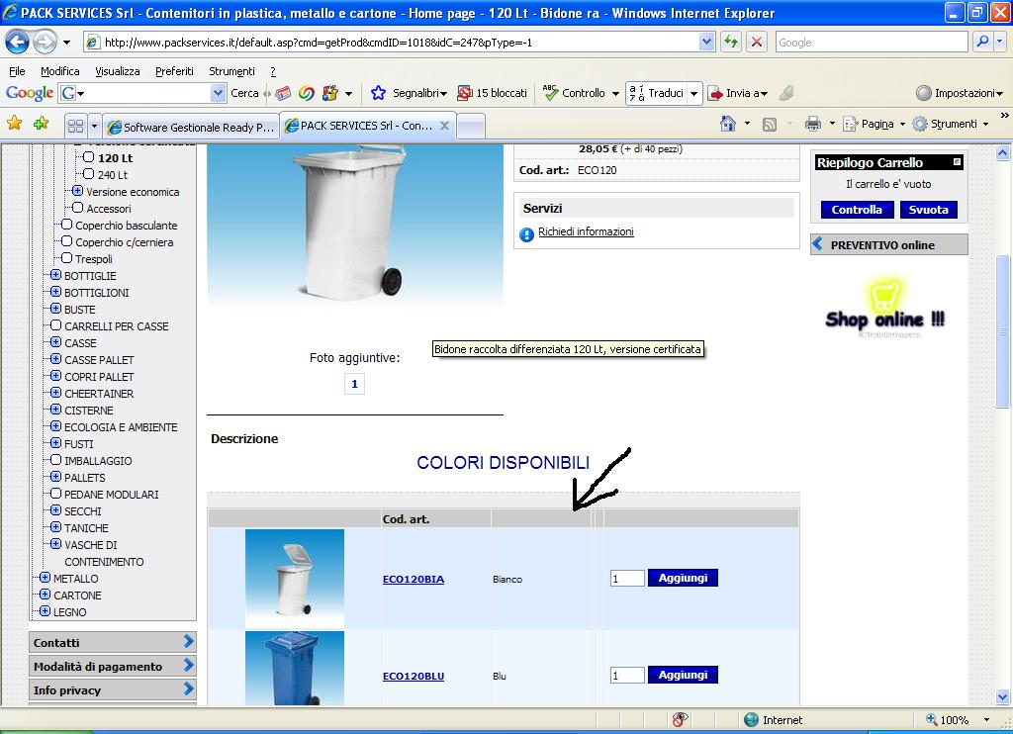The width and height of the screenshot is (1013, 734).
Task: Open ECO120BIA product code link
Action: 414,579
